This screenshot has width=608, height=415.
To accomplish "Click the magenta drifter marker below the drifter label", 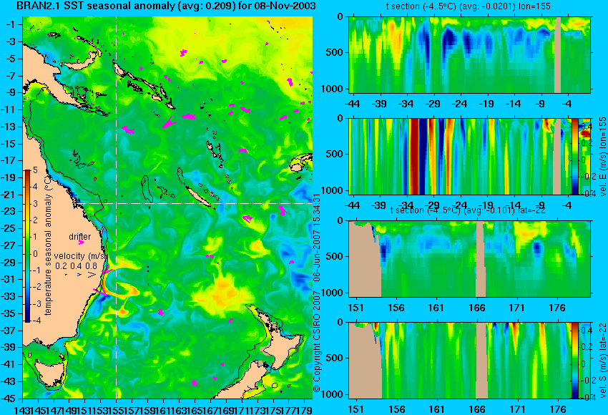I will pos(81,243).
